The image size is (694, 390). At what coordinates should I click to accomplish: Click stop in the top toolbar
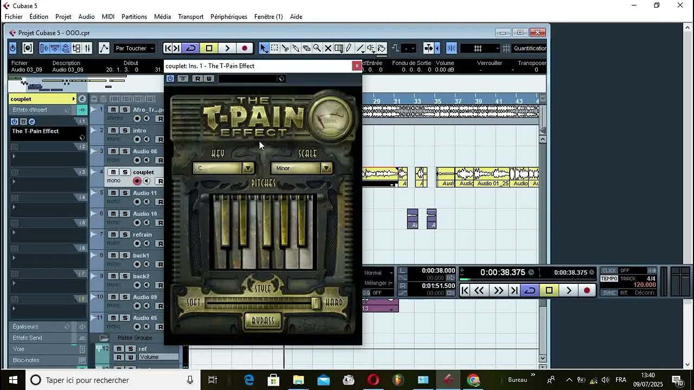pyautogui.click(x=209, y=48)
